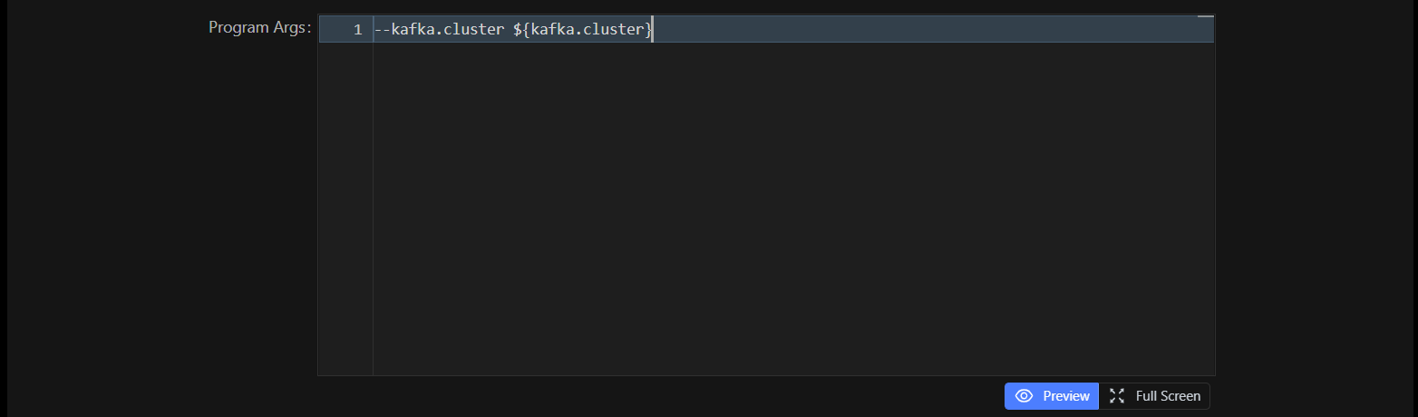Click the word 'cluster' in --kafka.cluster
This screenshot has height=417, width=1418.
point(473,30)
